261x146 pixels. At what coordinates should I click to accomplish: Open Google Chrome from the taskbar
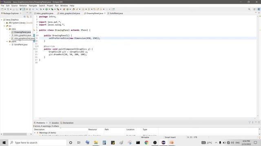coord(146,142)
